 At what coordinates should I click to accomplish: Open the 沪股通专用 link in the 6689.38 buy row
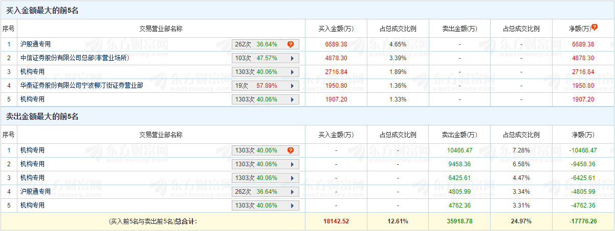[35, 44]
